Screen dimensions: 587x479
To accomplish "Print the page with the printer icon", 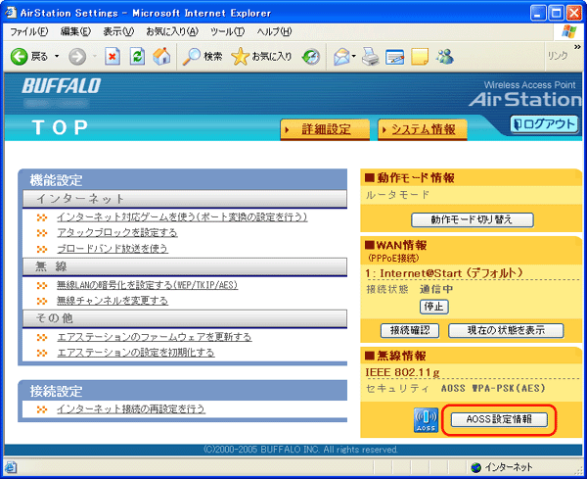I will (371, 57).
